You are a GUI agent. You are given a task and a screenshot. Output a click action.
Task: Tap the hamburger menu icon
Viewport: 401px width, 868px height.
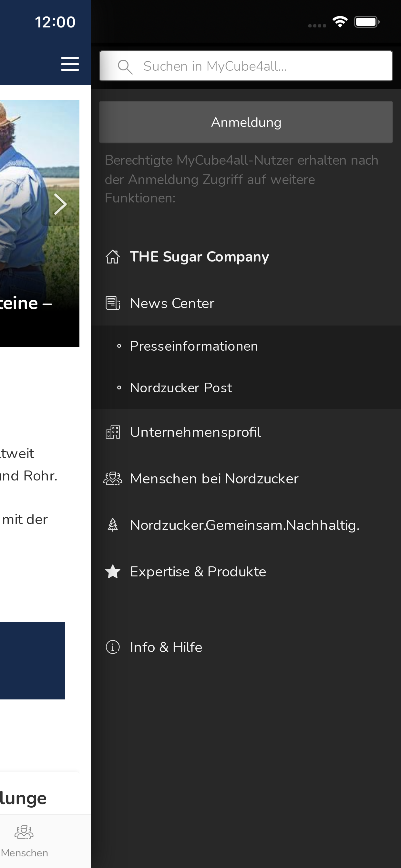point(70,64)
